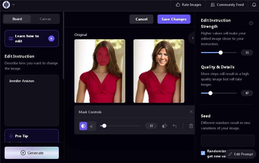Adjust the Quality & Details slider

[210, 93]
